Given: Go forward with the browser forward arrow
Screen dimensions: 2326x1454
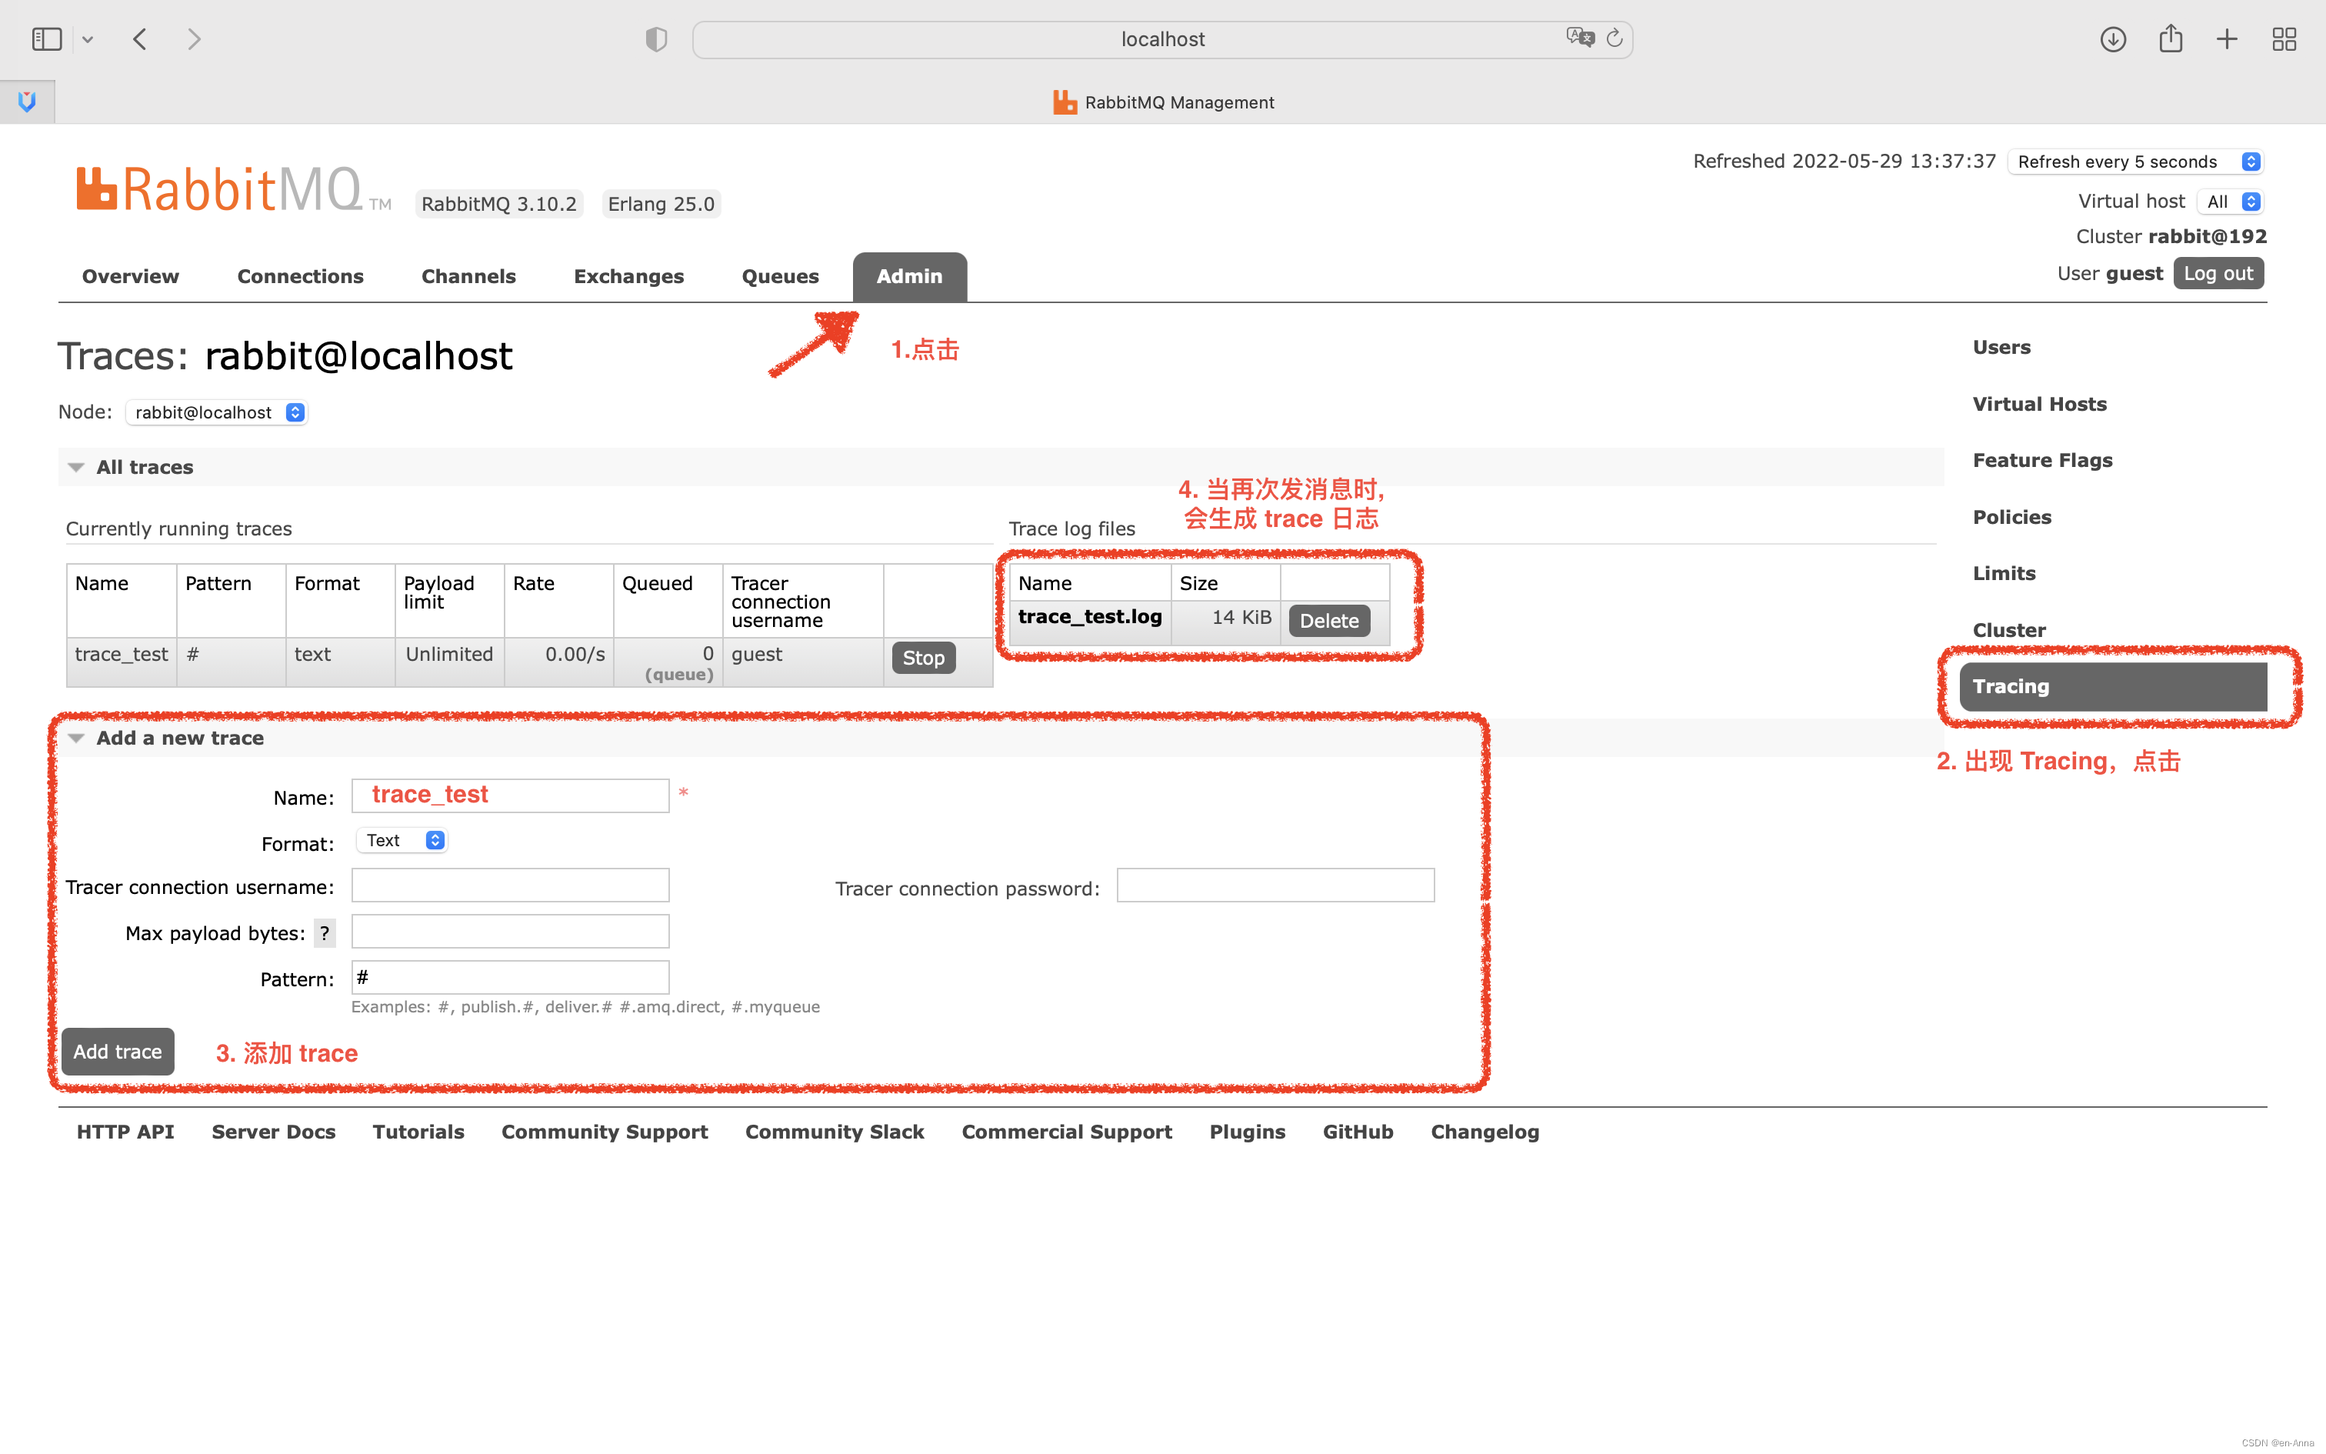Looking at the screenshot, I should [194, 38].
